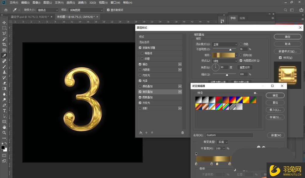Open the fx menu in Layer Style dialog
Viewport: 305px width, 178px height.
click(141, 133)
